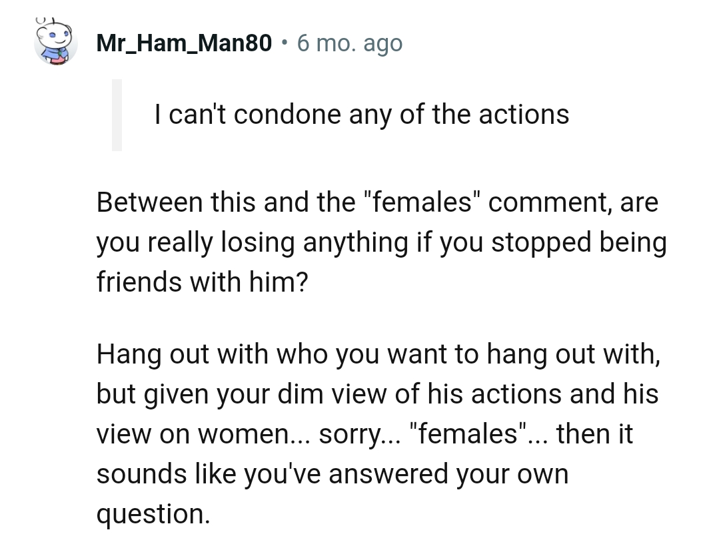Click the words "of the actions" in quote
This screenshot has height=546, width=719.
coord(484,115)
